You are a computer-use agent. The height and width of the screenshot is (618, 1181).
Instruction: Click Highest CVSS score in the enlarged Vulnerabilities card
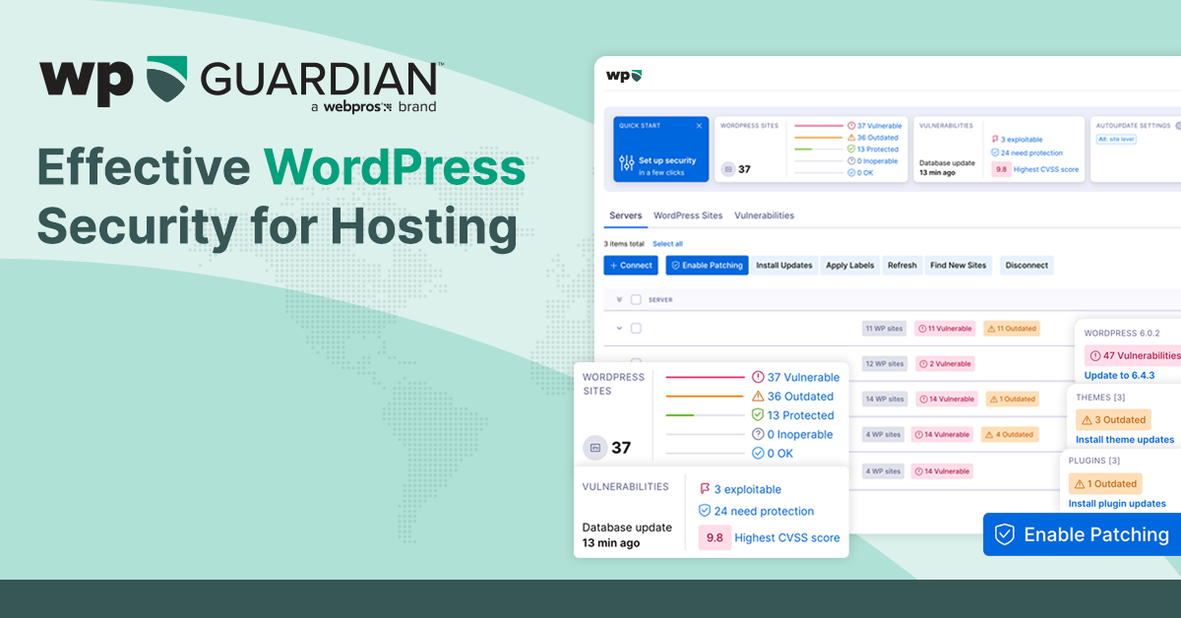coord(787,537)
